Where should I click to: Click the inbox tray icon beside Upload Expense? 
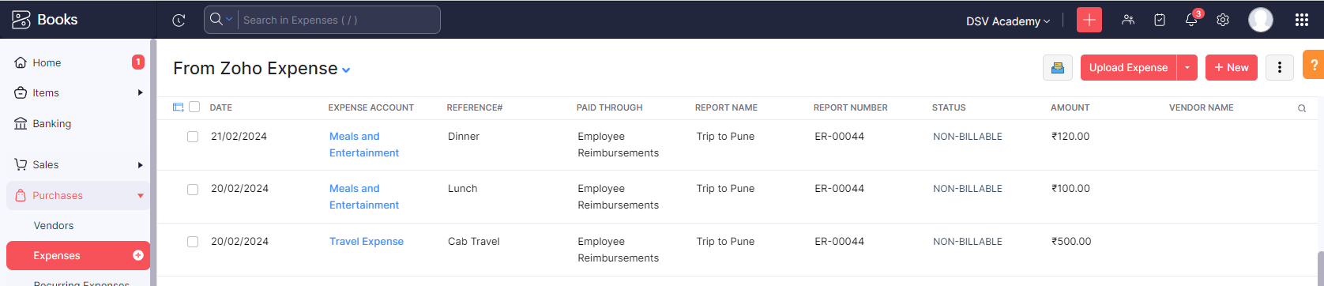[1058, 68]
